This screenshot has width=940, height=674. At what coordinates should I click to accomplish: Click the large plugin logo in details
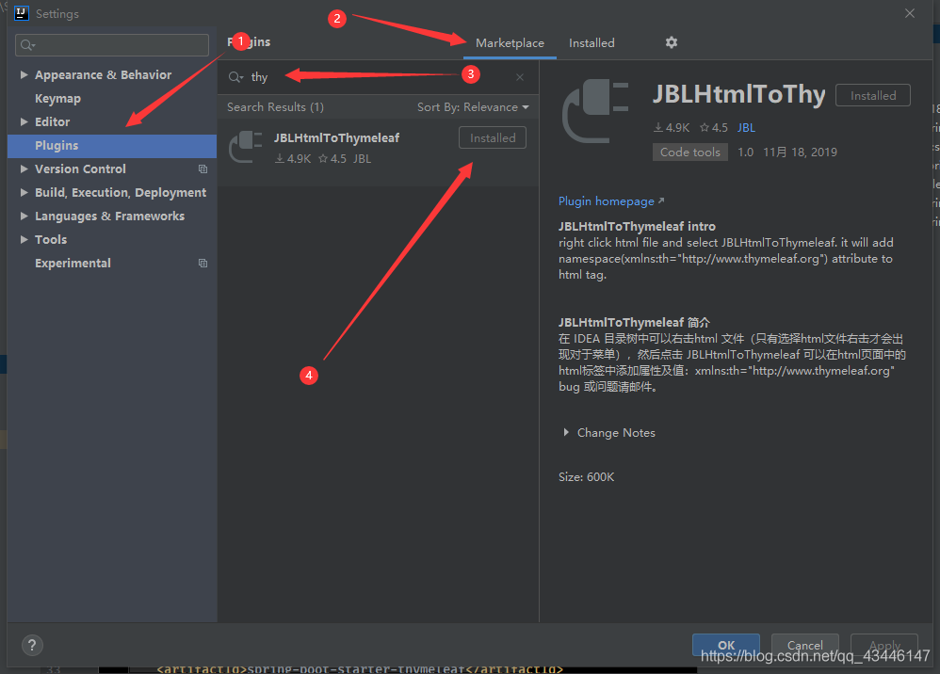point(595,111)
